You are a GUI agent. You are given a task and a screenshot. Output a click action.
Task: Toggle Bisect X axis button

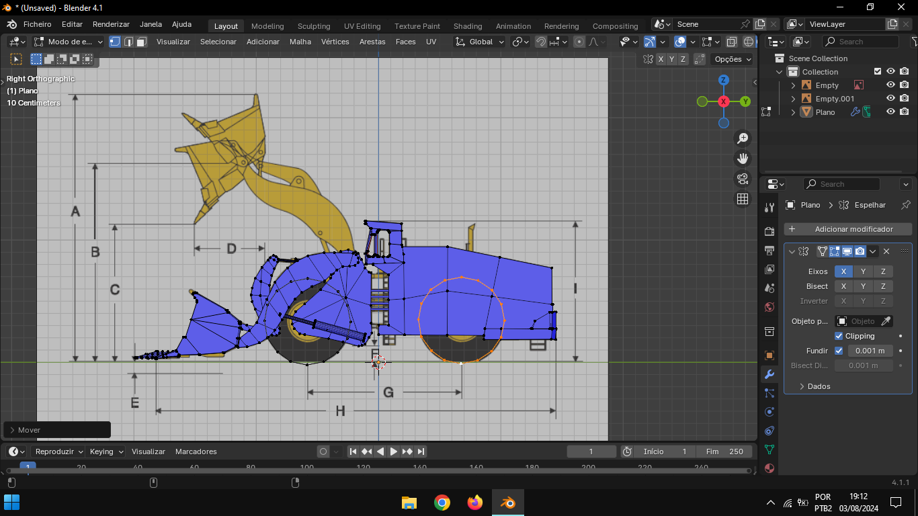click(x=843, y=286)
